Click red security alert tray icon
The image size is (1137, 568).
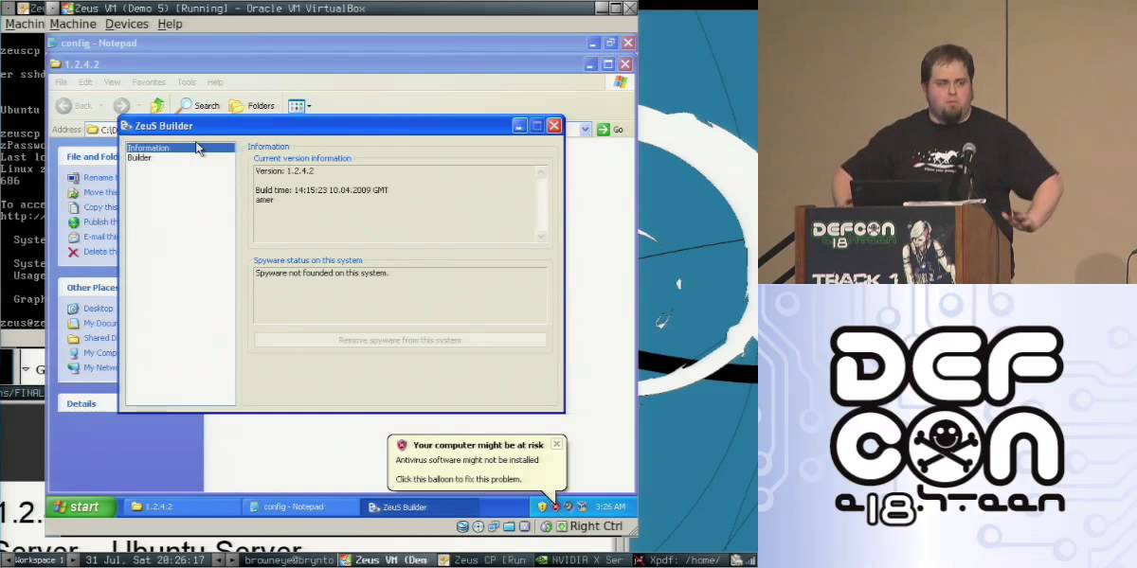(555, 506)
